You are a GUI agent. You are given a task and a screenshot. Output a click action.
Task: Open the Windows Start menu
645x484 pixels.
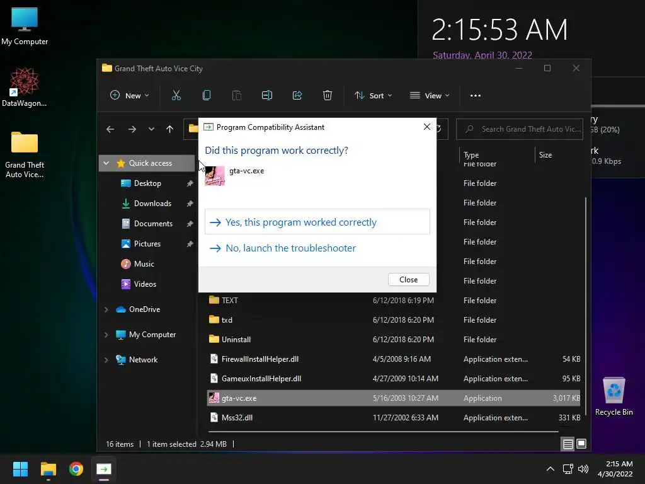(20, 469)
